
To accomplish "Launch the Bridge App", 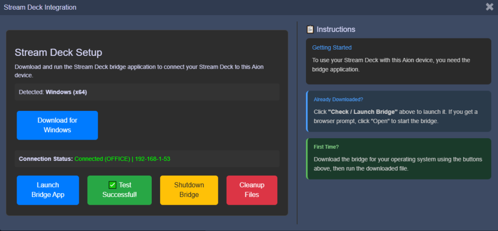I will point(48,190).
